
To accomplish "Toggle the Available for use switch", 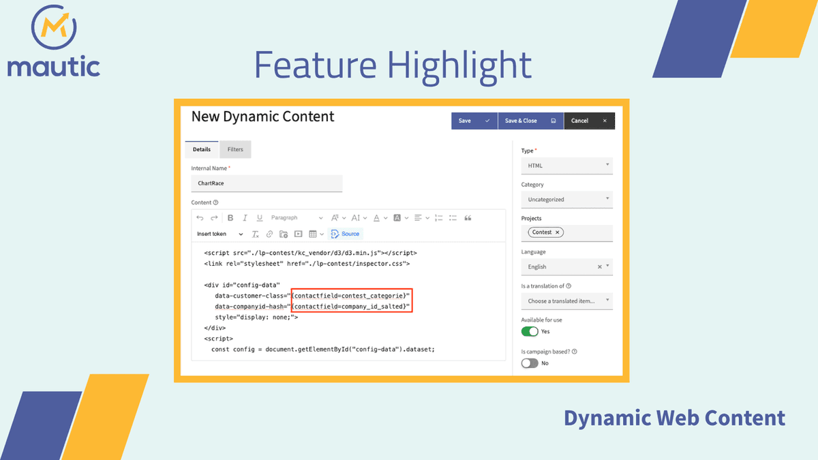I will click(530, 331).
